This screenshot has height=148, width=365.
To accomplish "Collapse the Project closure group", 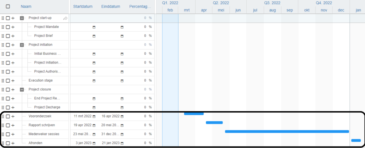I will tap(22, 90).
